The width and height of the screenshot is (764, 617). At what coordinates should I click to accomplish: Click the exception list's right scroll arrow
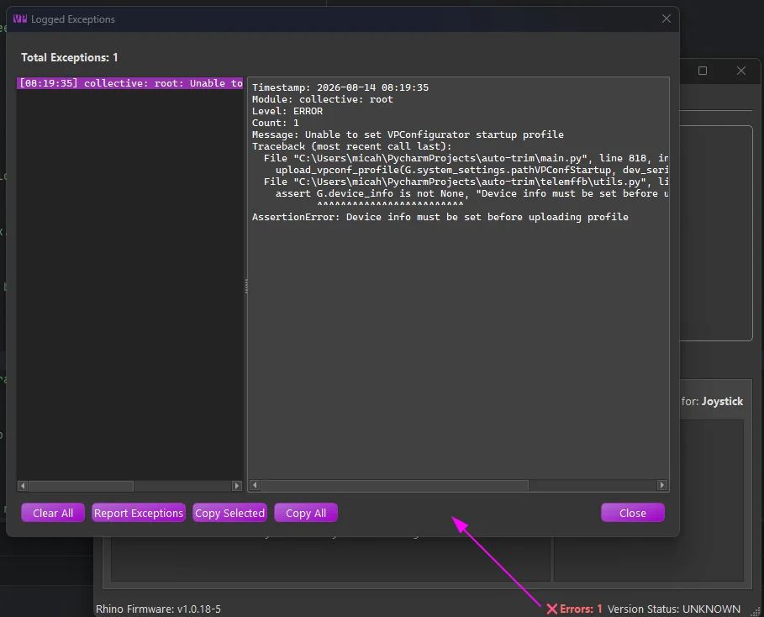[x=237, y=485]
